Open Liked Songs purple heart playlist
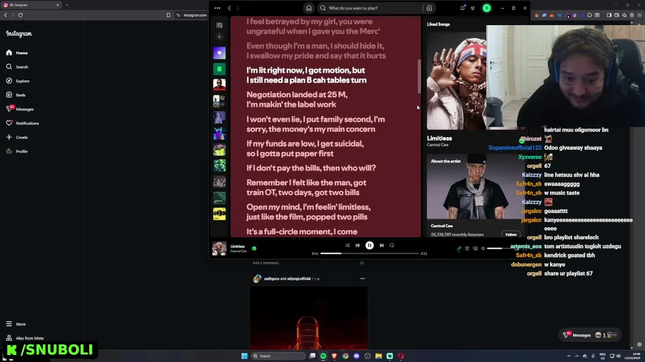The width and height of the screenshot is (645, 362). click(x=219, y=53)
